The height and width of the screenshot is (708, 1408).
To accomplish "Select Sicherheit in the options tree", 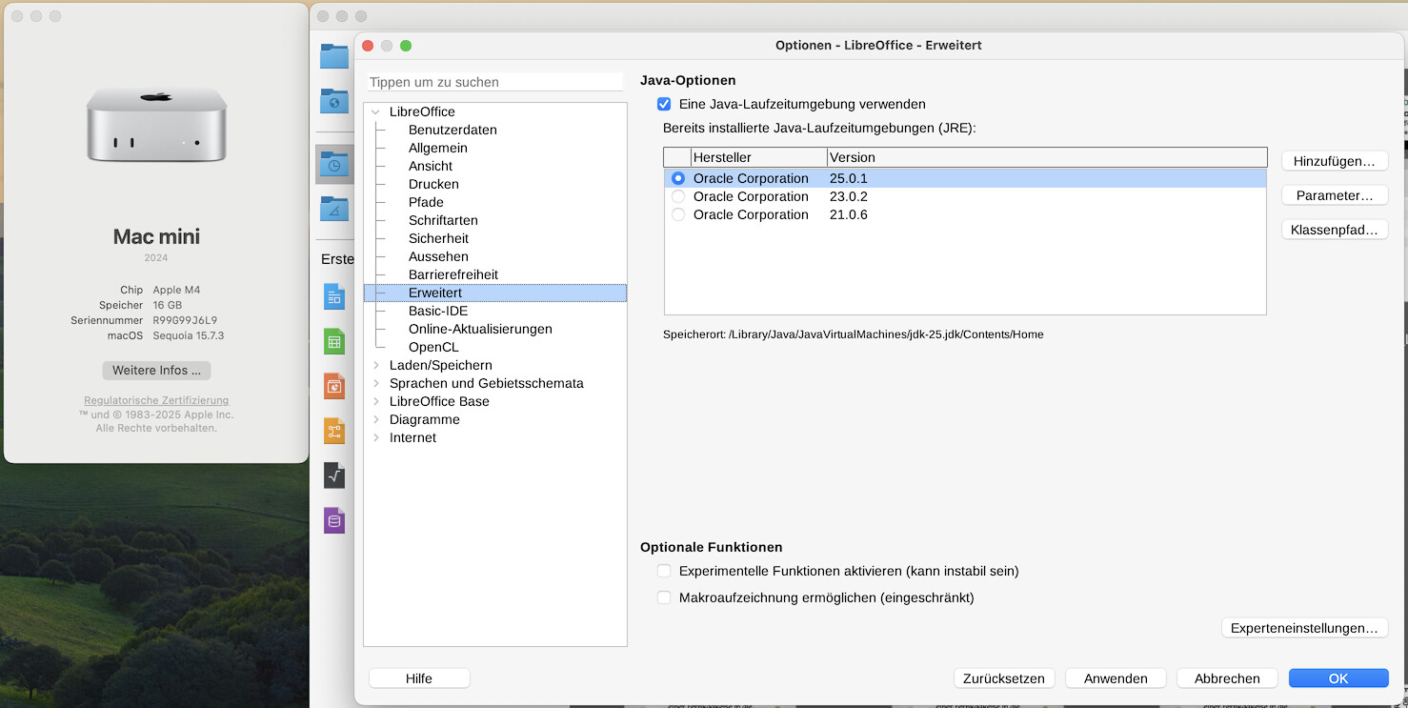I will 438,238.
